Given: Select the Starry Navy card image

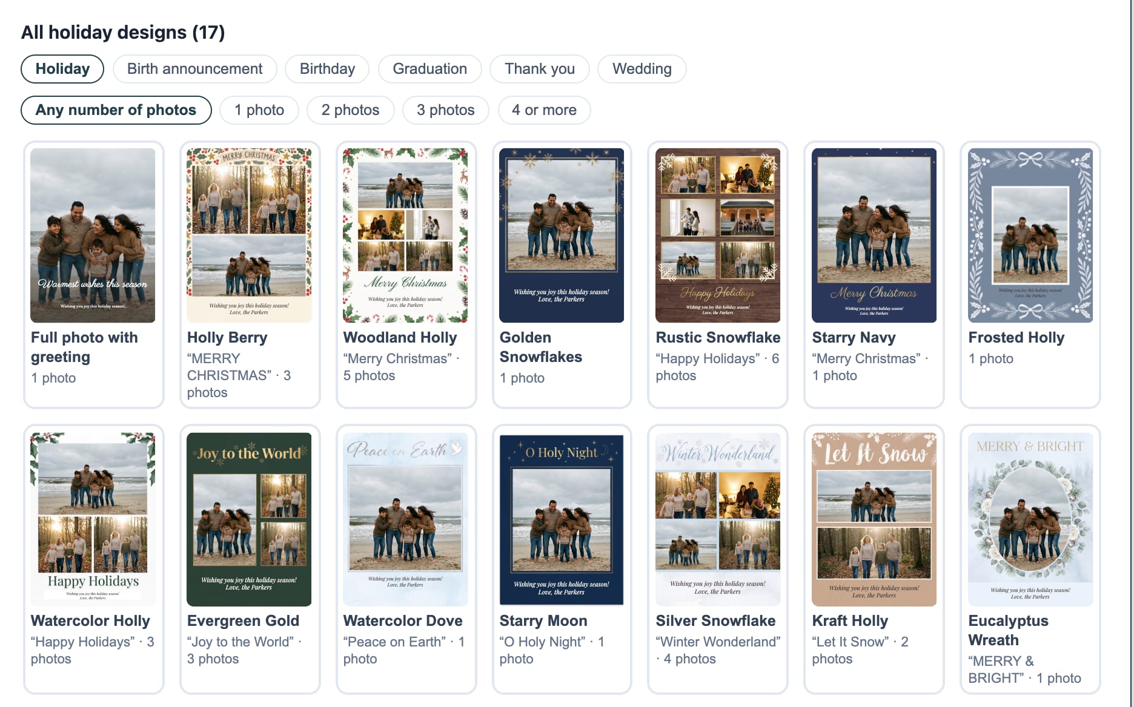Looking at the screenshot, I should pyautogui.click(x=874, y=235).
